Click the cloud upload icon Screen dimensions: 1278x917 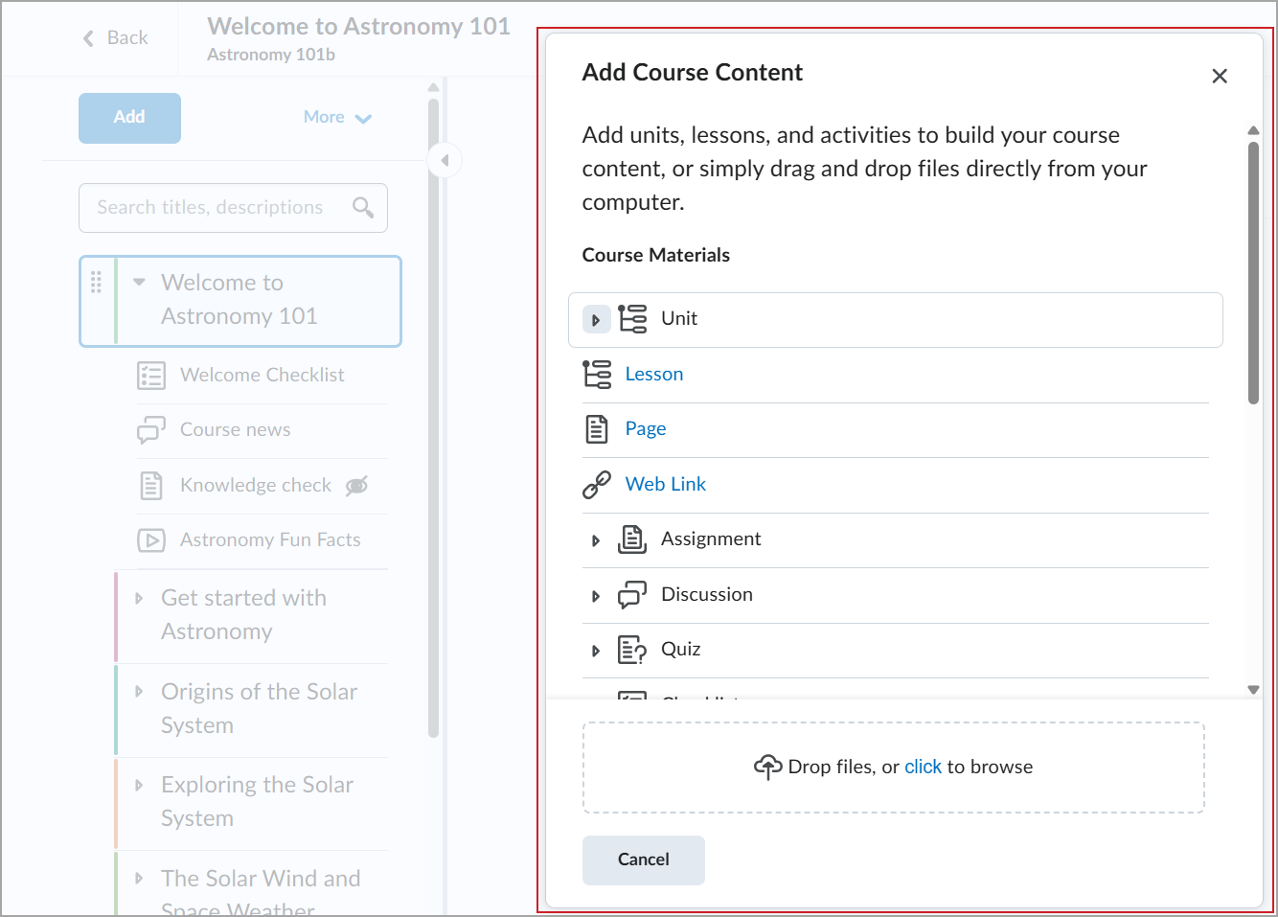click(x=768, y=767)
